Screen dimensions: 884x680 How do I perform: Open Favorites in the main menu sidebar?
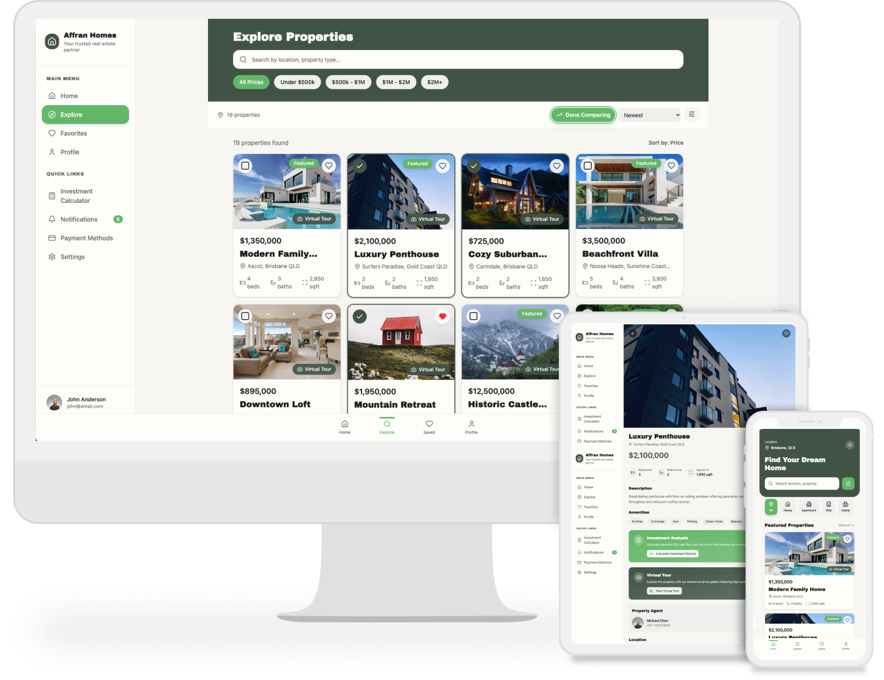[73, 133]
